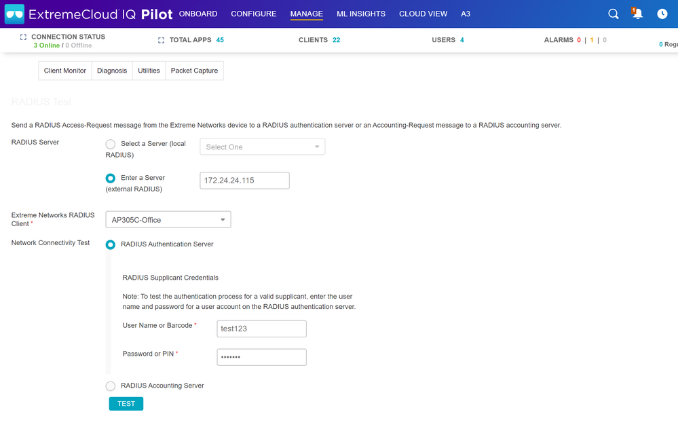Click the RADIUS Supplicant Credentials heading
This screenshot has height=427, width=678.
coord(170,278)
